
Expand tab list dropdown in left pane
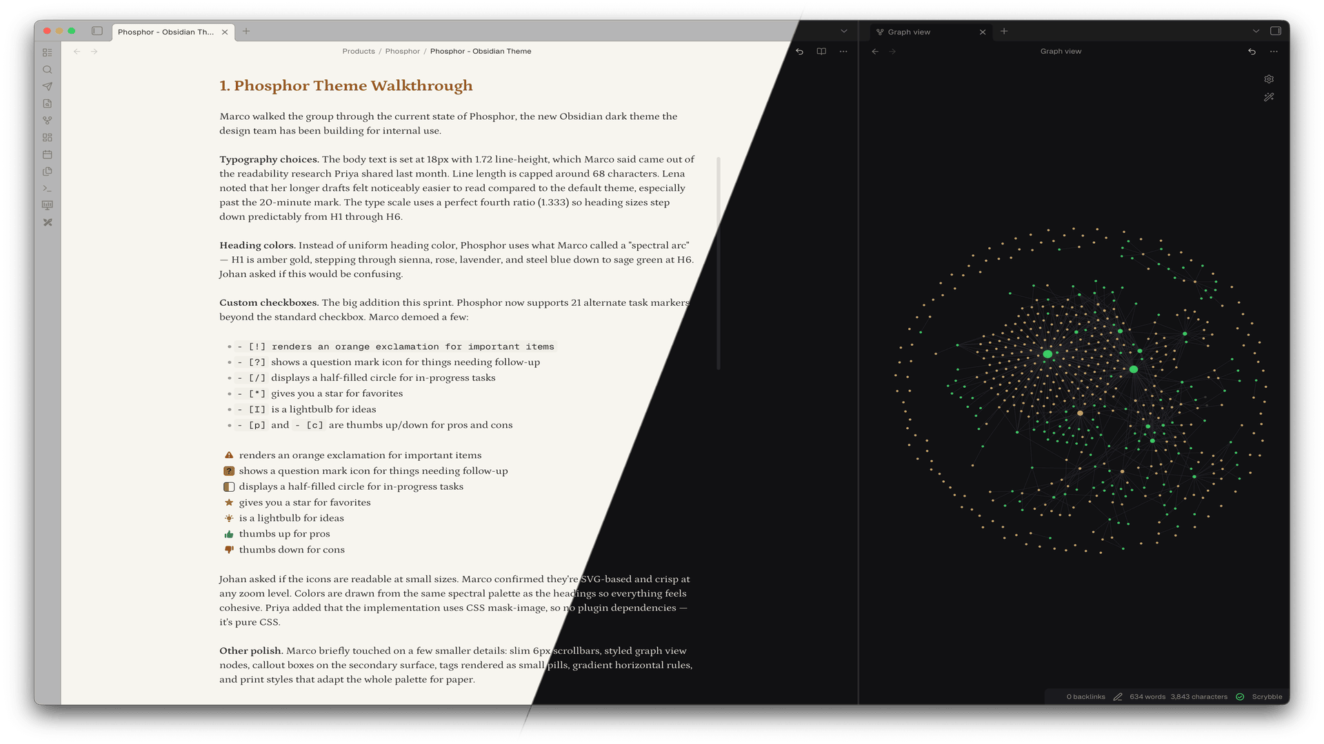pyautogui.click(x=843, y=31)
